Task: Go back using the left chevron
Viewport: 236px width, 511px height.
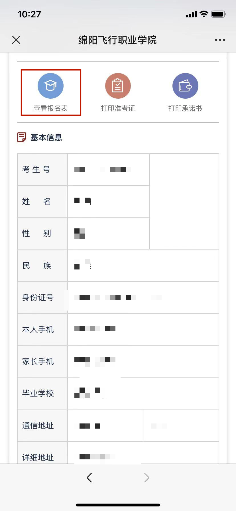Action: coord(89,477)
